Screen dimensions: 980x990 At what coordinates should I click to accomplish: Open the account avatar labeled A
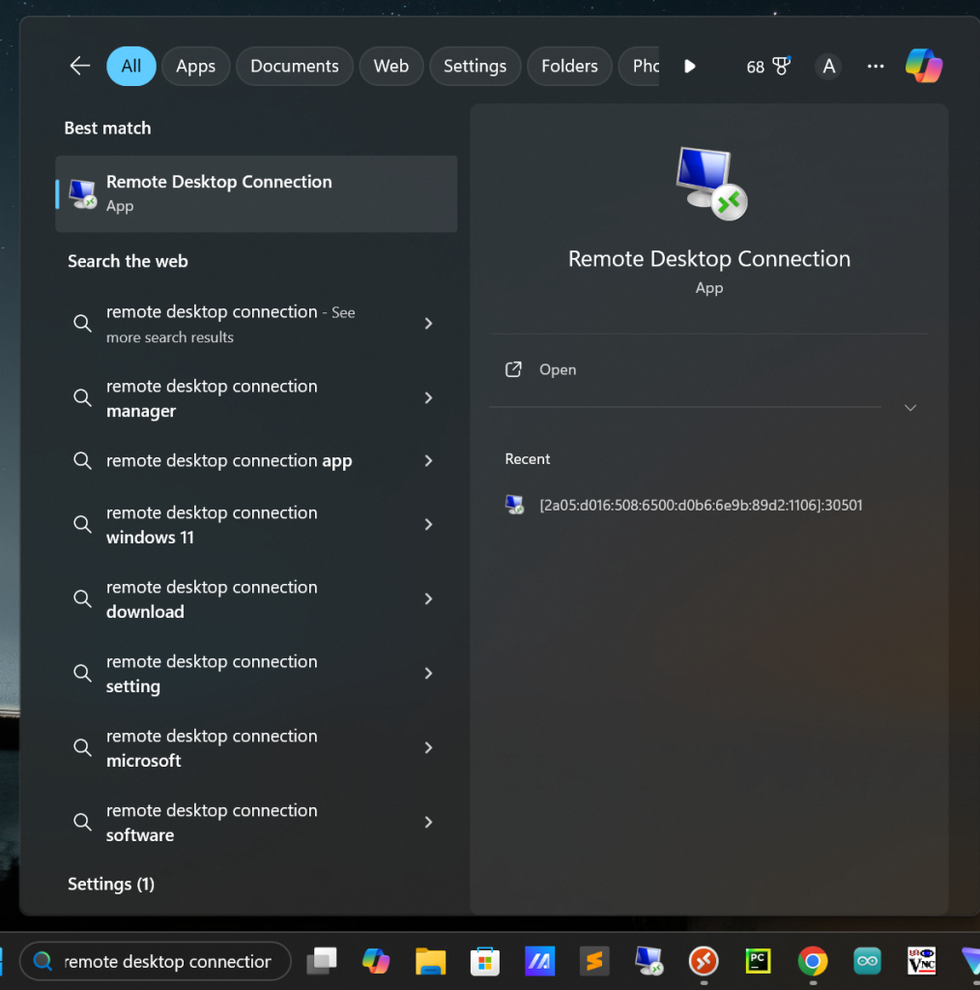[x=827, y=66]
